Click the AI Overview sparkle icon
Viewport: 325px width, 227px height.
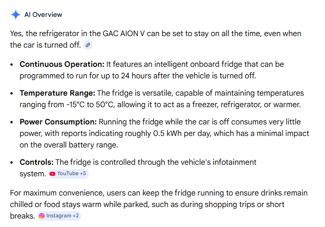click(x=16, y=15)
